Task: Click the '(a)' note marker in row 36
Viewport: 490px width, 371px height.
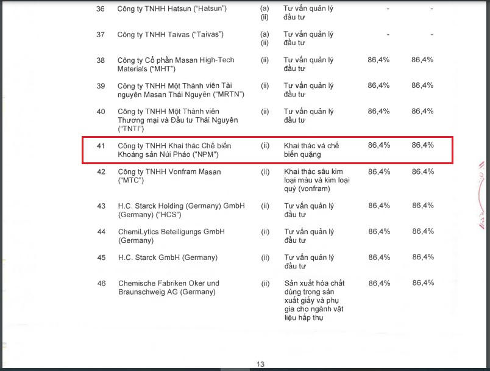Action: point(265,9)
